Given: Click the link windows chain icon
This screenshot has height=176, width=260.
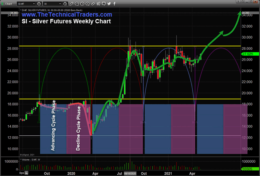Looking at the screenshot, I should coord(93,4).
